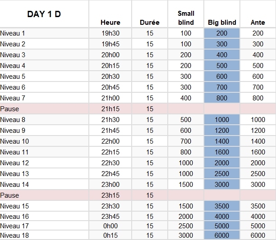Viewport: 276px width, 240px height.
Task: Select the blue 1000 Big blind cell
Action: click(222, 120)
